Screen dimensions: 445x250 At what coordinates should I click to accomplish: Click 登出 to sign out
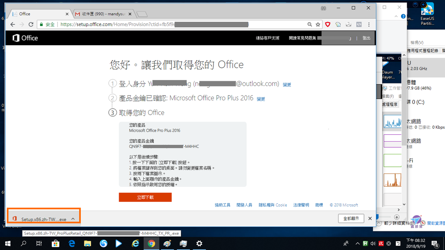[366, 38]
